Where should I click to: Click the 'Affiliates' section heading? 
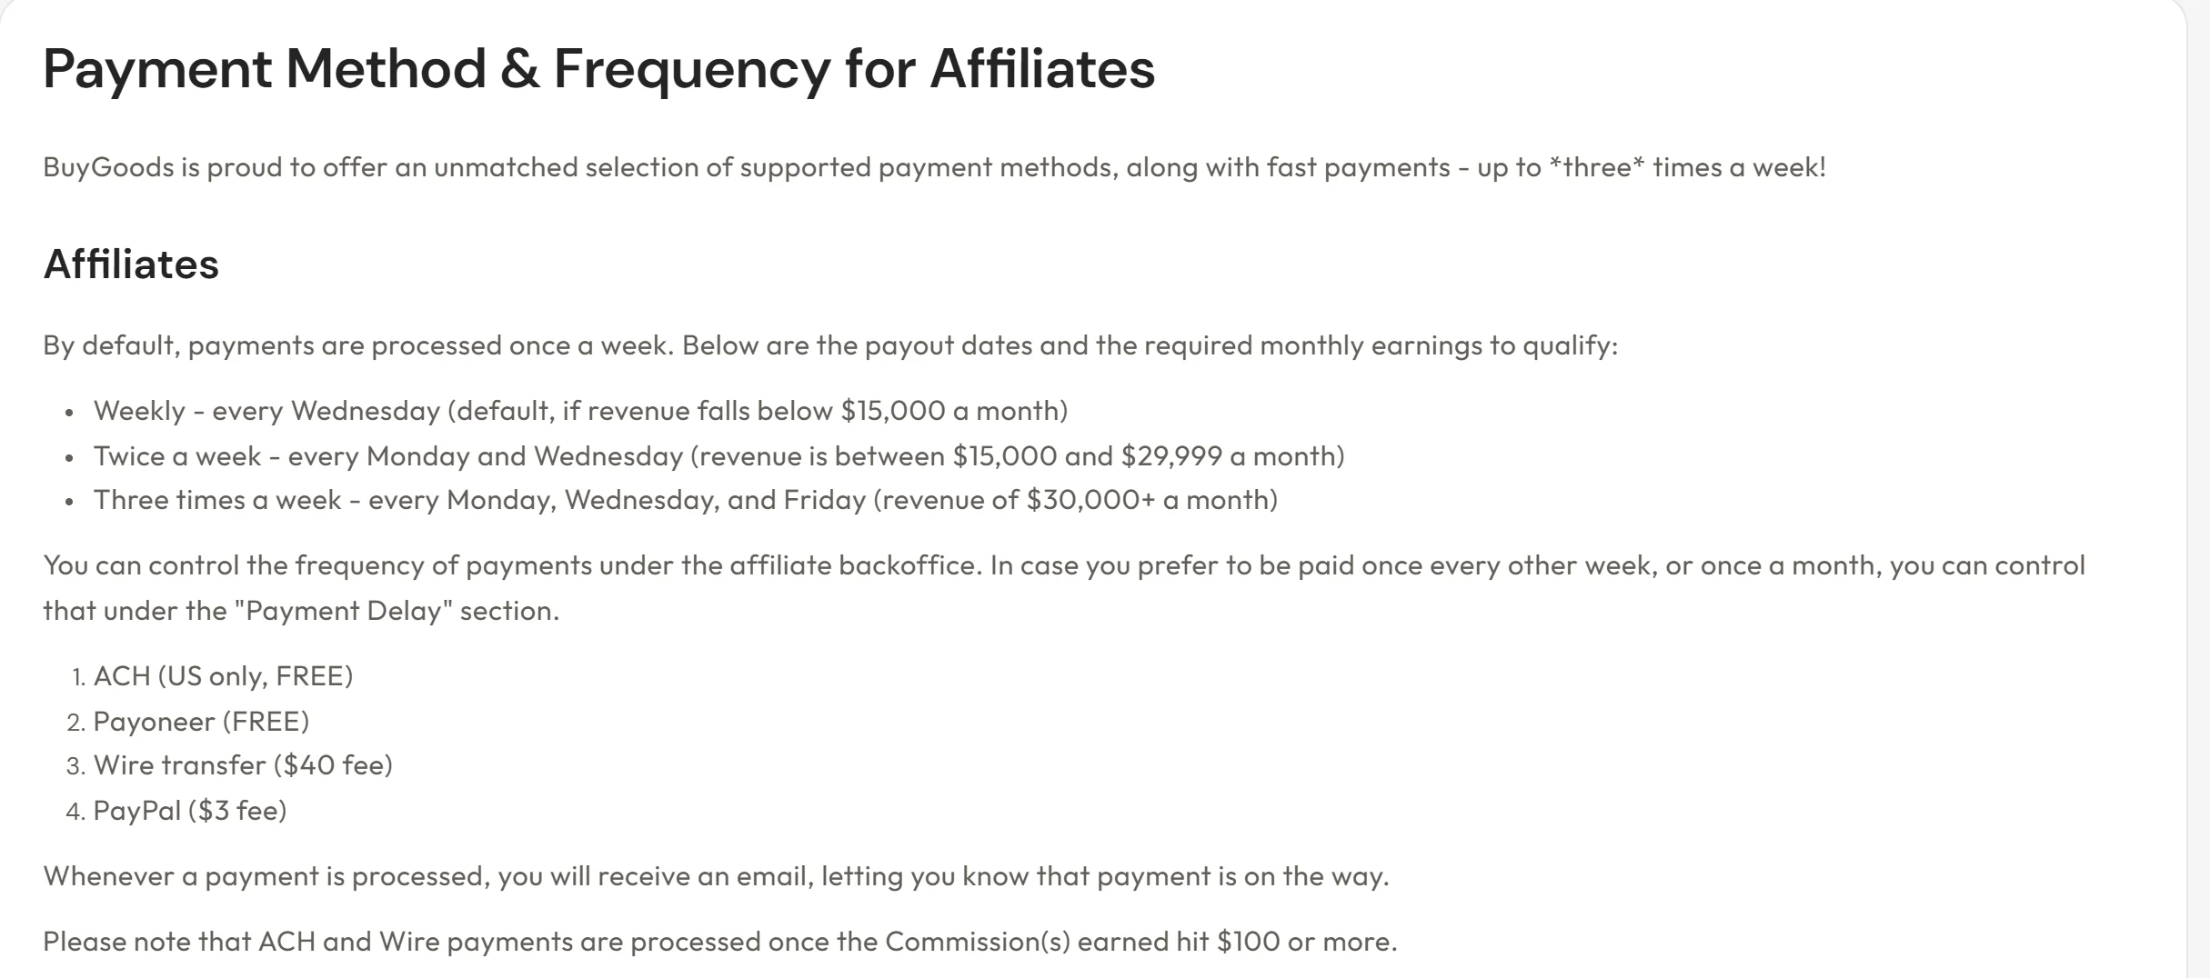point(131,264)
